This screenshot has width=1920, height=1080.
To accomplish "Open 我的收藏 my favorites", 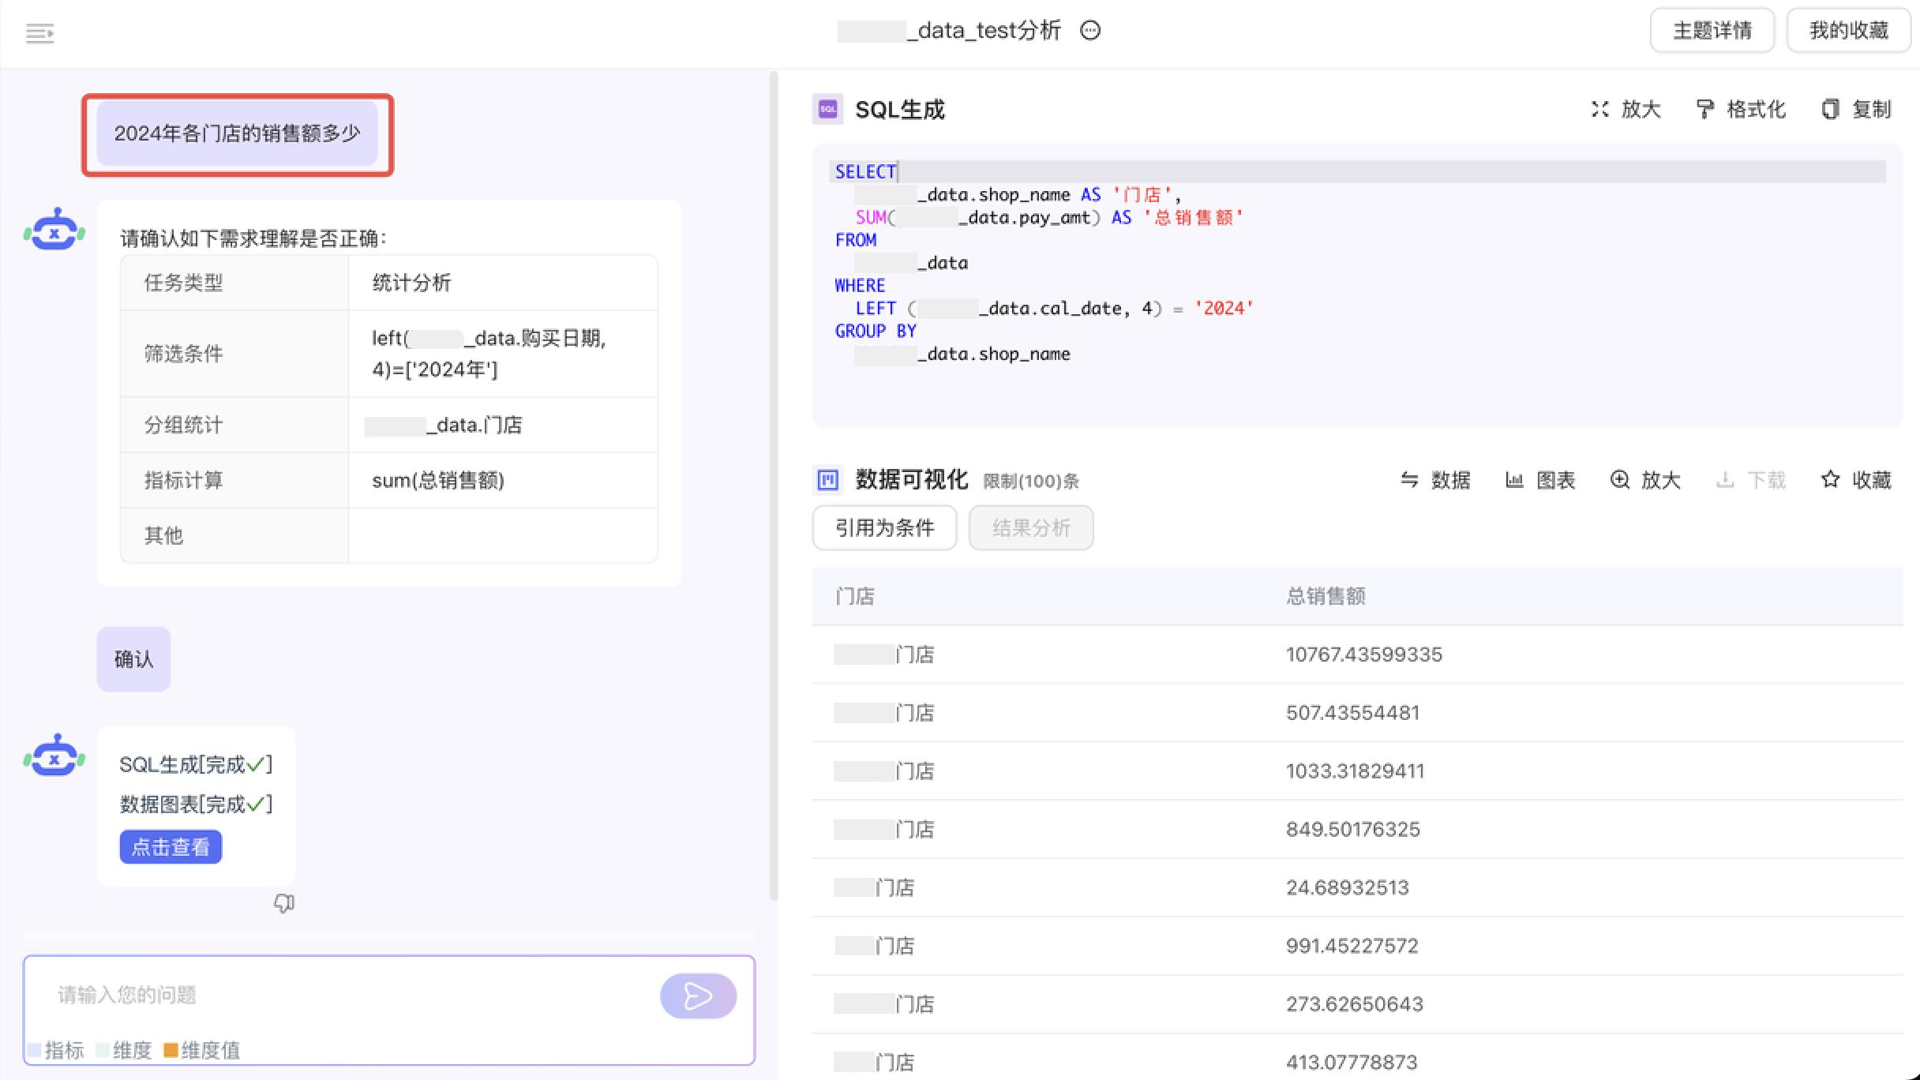I will point(1848,31).
